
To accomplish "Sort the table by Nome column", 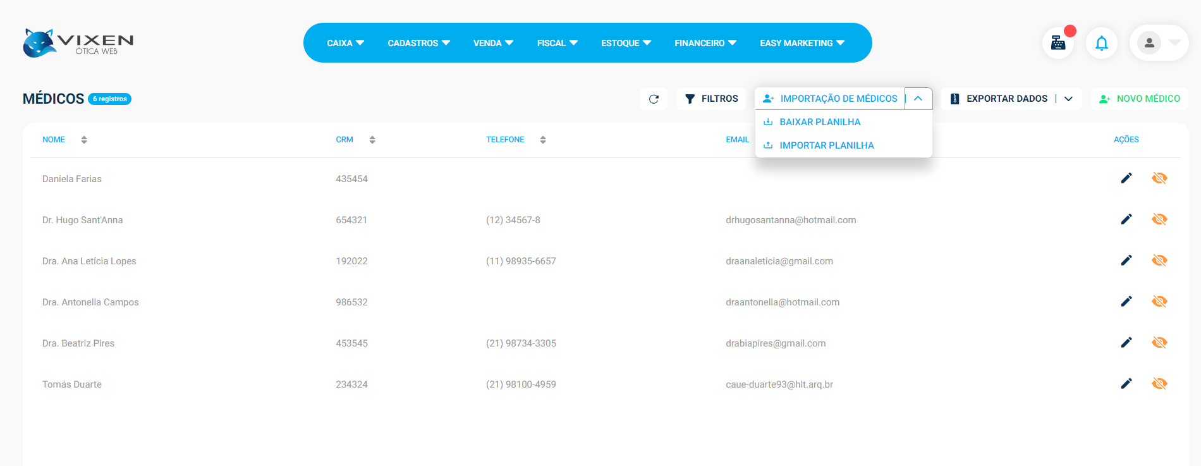I will pos(84,140).
